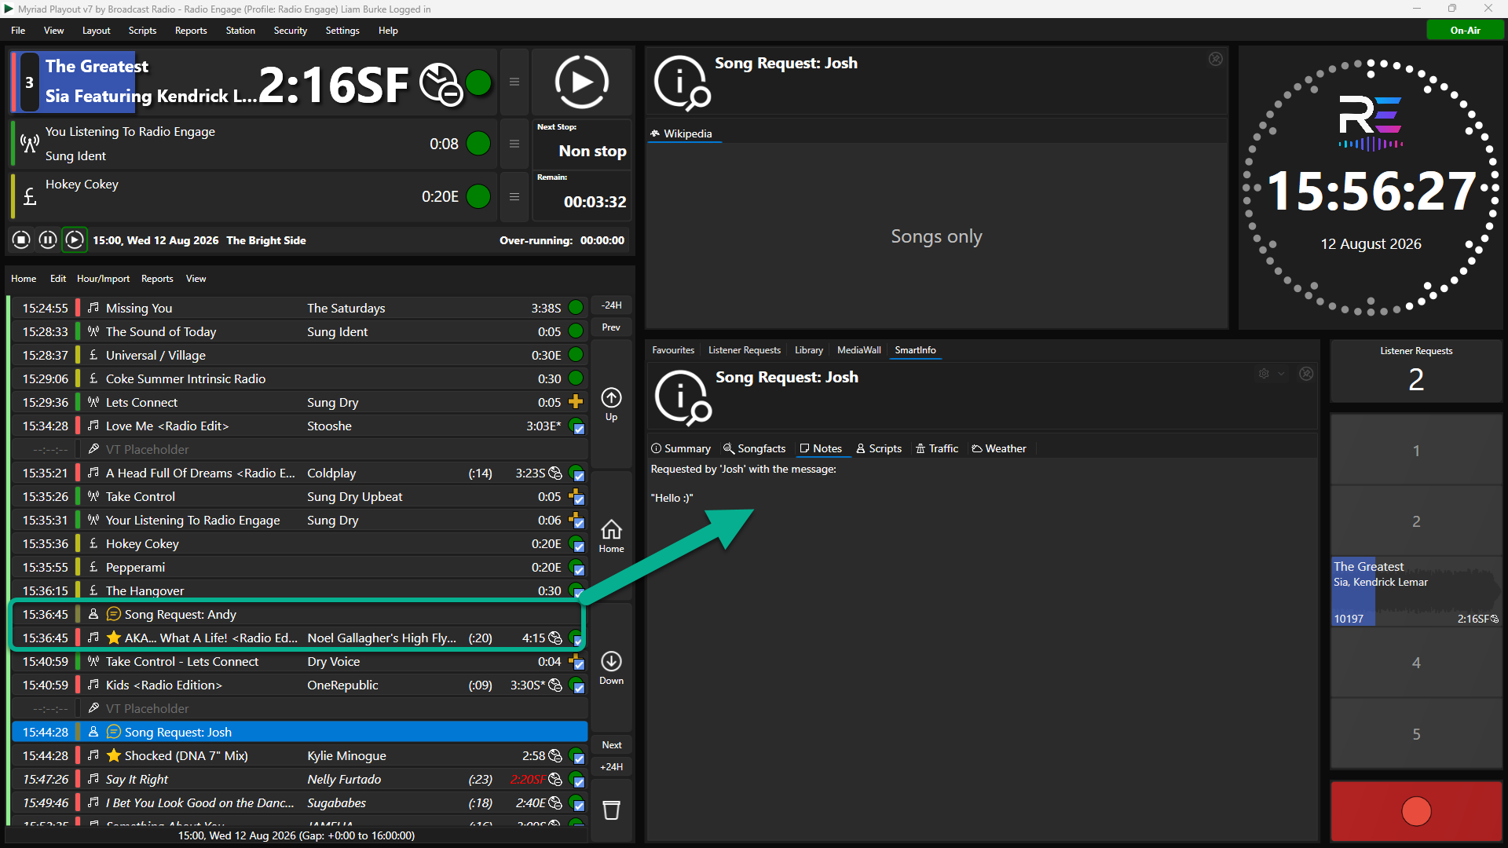Switch to the Library tab
The image size is (1508, 848).
tap(809, 350)
